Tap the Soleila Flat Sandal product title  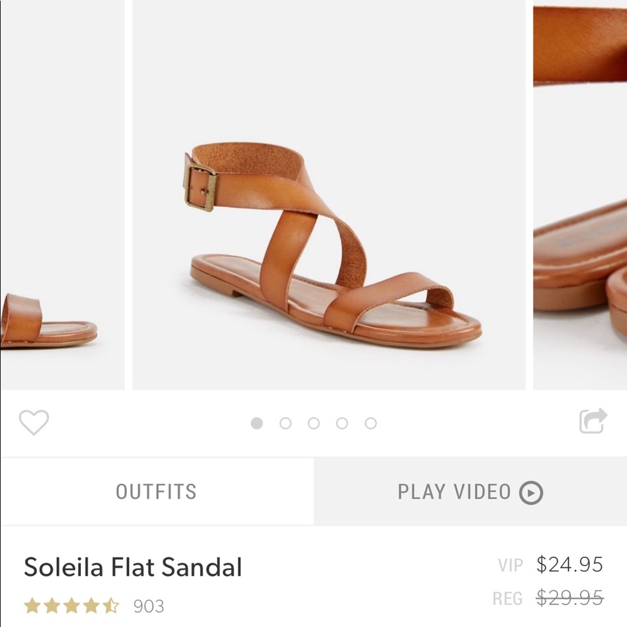133,566
